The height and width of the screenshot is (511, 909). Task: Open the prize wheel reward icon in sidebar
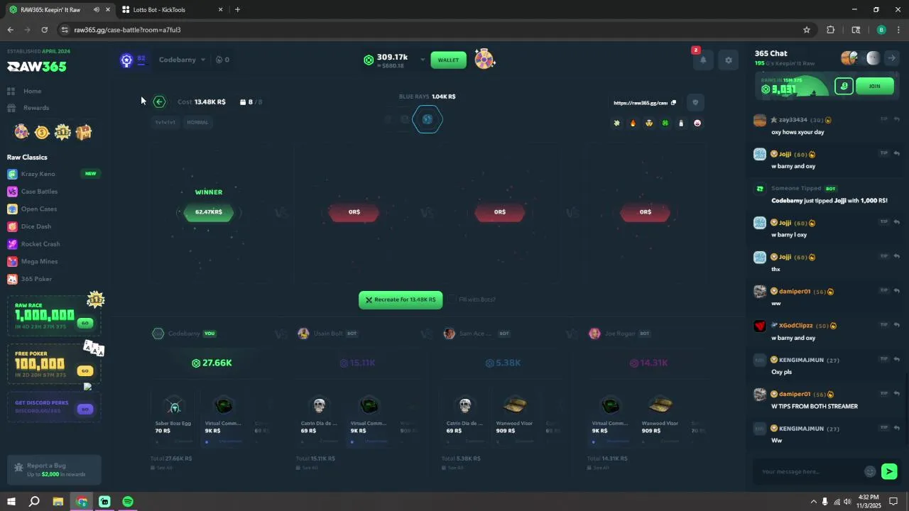click(22, 132)
